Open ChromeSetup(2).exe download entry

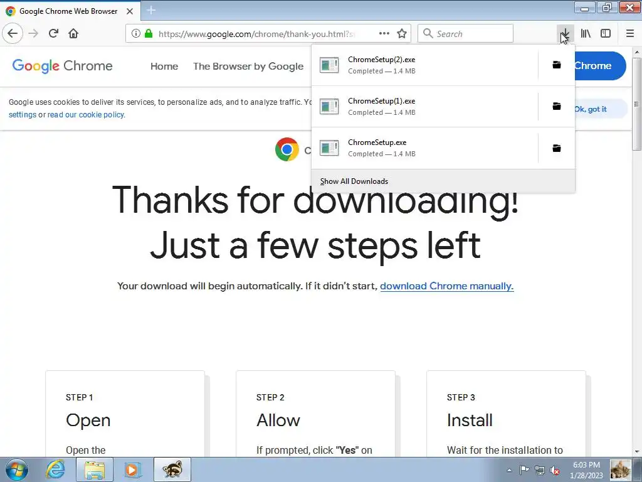[x=424, y=65]
